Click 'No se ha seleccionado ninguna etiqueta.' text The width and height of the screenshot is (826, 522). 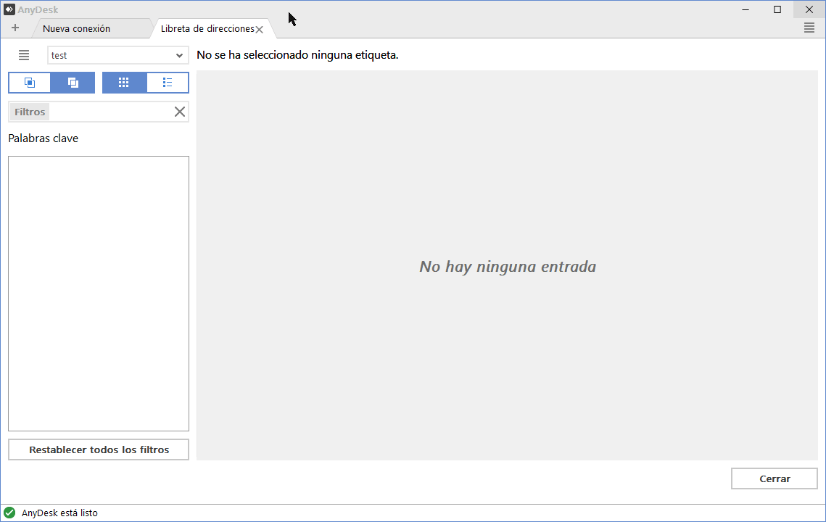(297, 55)
